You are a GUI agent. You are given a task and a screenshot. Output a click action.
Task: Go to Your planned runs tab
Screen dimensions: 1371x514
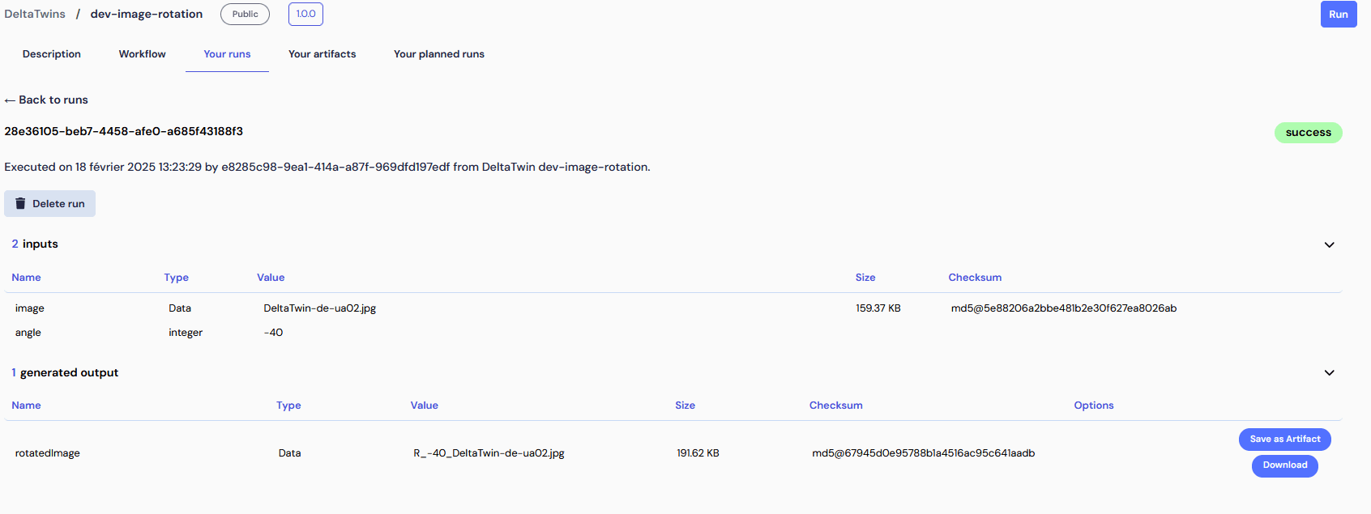[438, 54]
